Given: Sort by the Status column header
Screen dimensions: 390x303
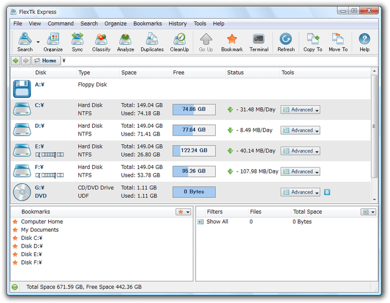Looking at the screenshot, I should click(252, 73).
